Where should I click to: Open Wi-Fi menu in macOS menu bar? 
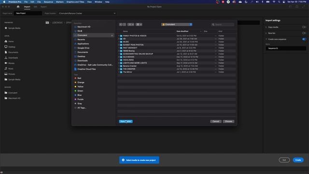point(274,2)
